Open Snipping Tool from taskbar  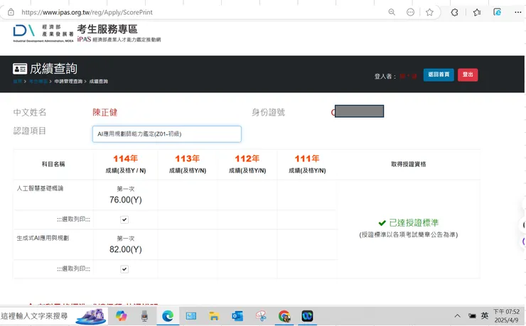(x=261, y=316)
